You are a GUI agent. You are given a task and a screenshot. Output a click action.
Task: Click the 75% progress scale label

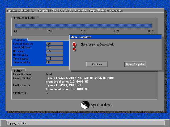[x=117, y=31]
